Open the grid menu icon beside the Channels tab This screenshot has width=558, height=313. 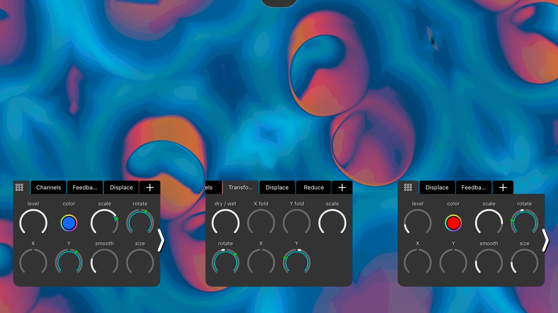19,187
